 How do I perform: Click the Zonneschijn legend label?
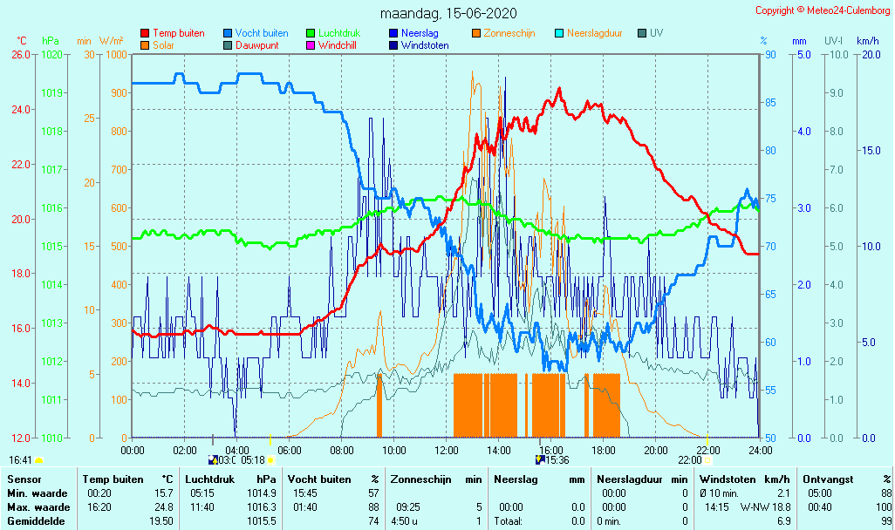coord(509,33)
